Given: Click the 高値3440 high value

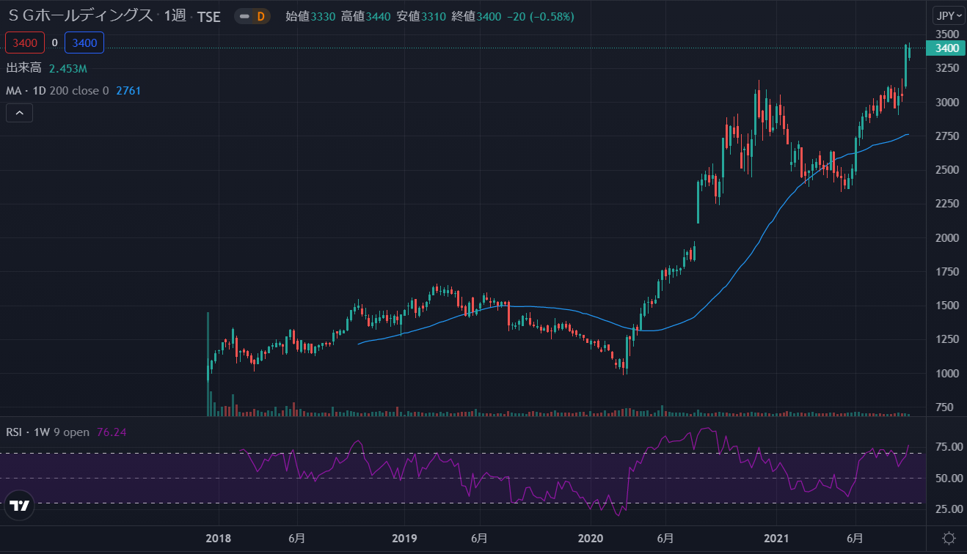Looking at the screenshot, I should pyautogui.click(x=367, y=16).
